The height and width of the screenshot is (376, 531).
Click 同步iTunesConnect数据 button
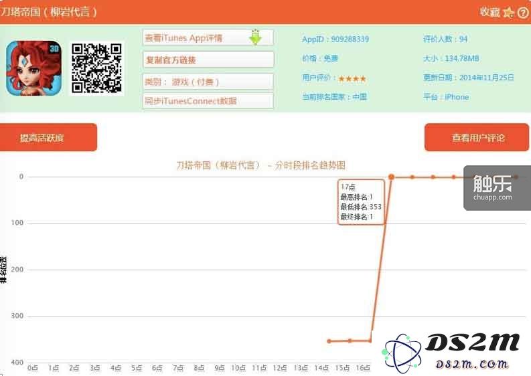pos(208,101)
